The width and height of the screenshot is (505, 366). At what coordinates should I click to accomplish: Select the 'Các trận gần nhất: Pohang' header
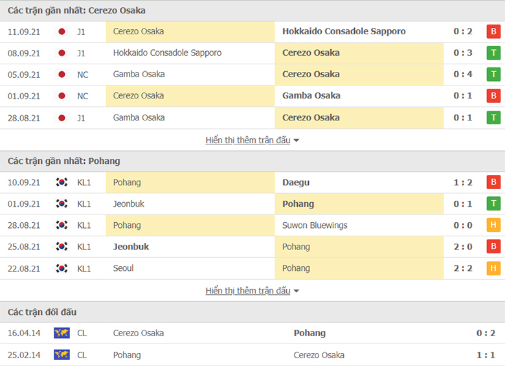click(x=63, y=161)
